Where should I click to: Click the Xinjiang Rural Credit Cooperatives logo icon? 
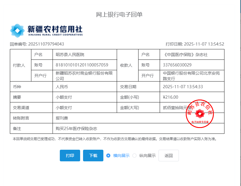coord(17,30)
